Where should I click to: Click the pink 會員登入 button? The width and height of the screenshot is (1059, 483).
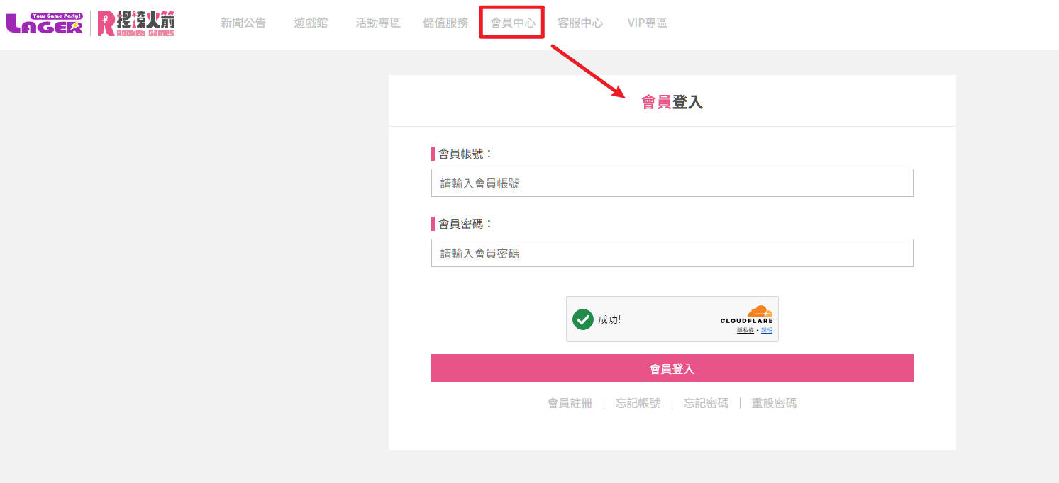(x=672, y=368)
